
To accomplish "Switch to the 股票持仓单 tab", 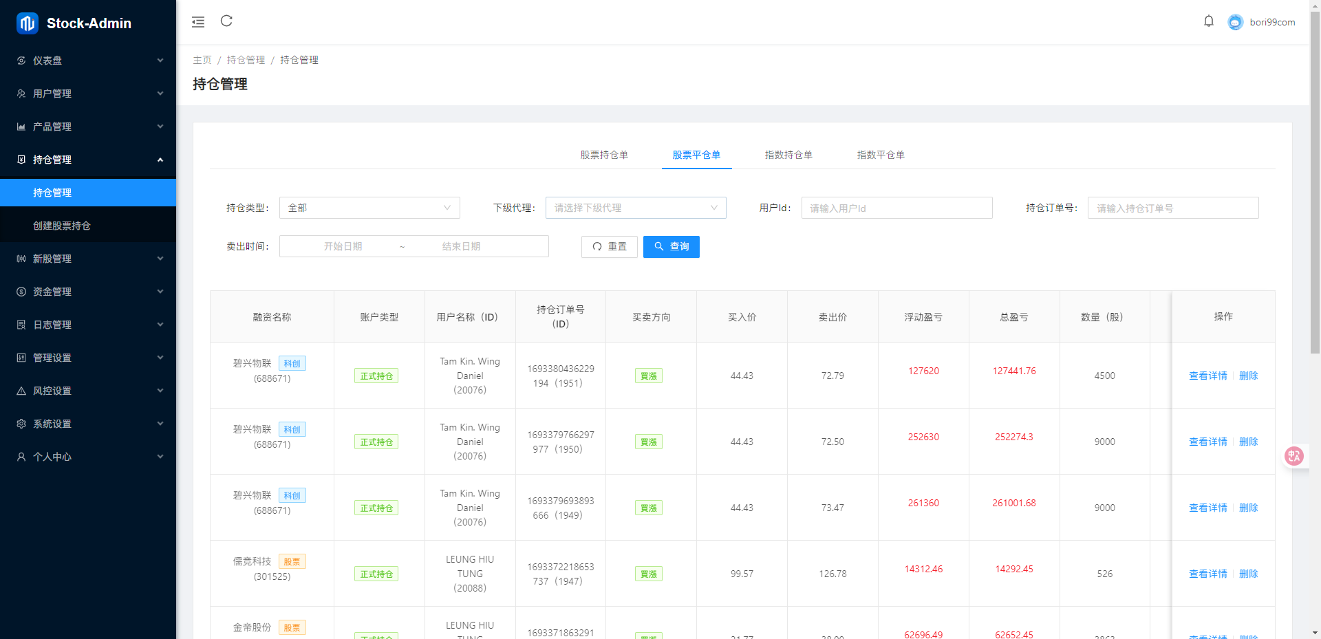I will click(604, 155).
